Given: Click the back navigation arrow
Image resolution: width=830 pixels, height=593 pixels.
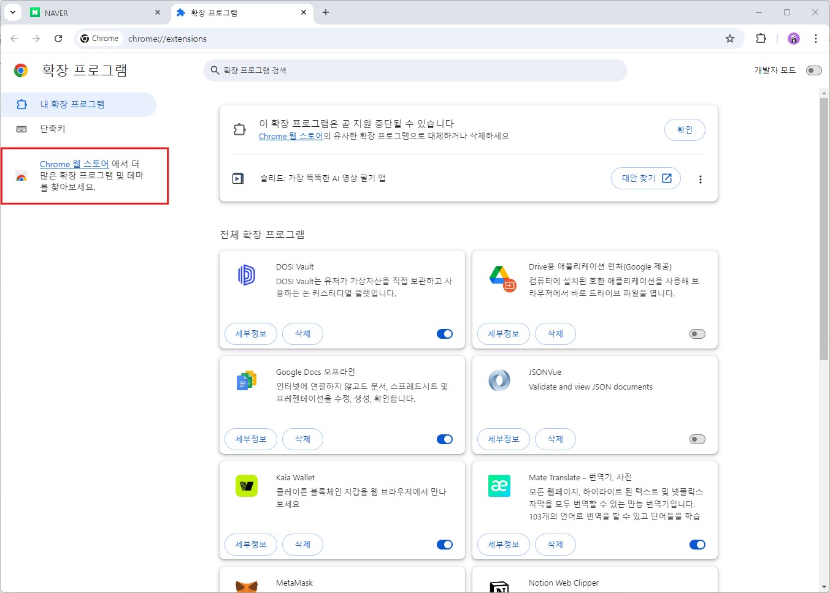Looking at the screenshot, I should point(14,39).
